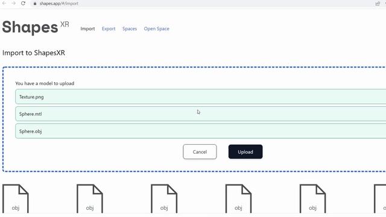Select the Texture.png file row
This screenshot has width=386, height=217.
point(201,96)
